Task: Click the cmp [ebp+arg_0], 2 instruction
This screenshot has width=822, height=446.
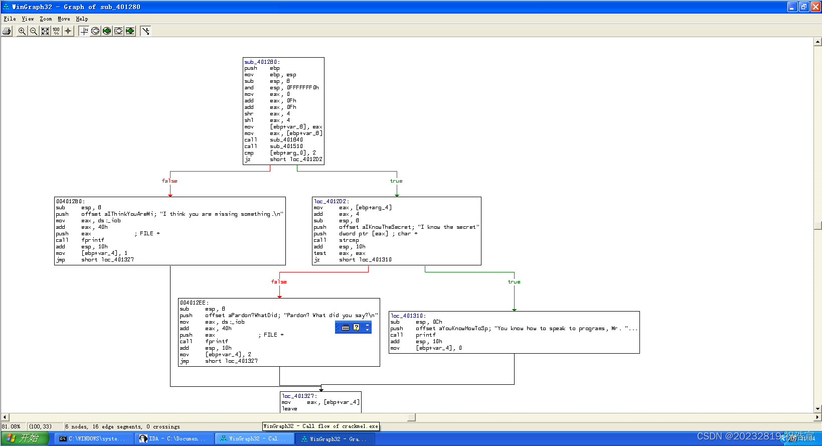Action: [x=280, y=153]
